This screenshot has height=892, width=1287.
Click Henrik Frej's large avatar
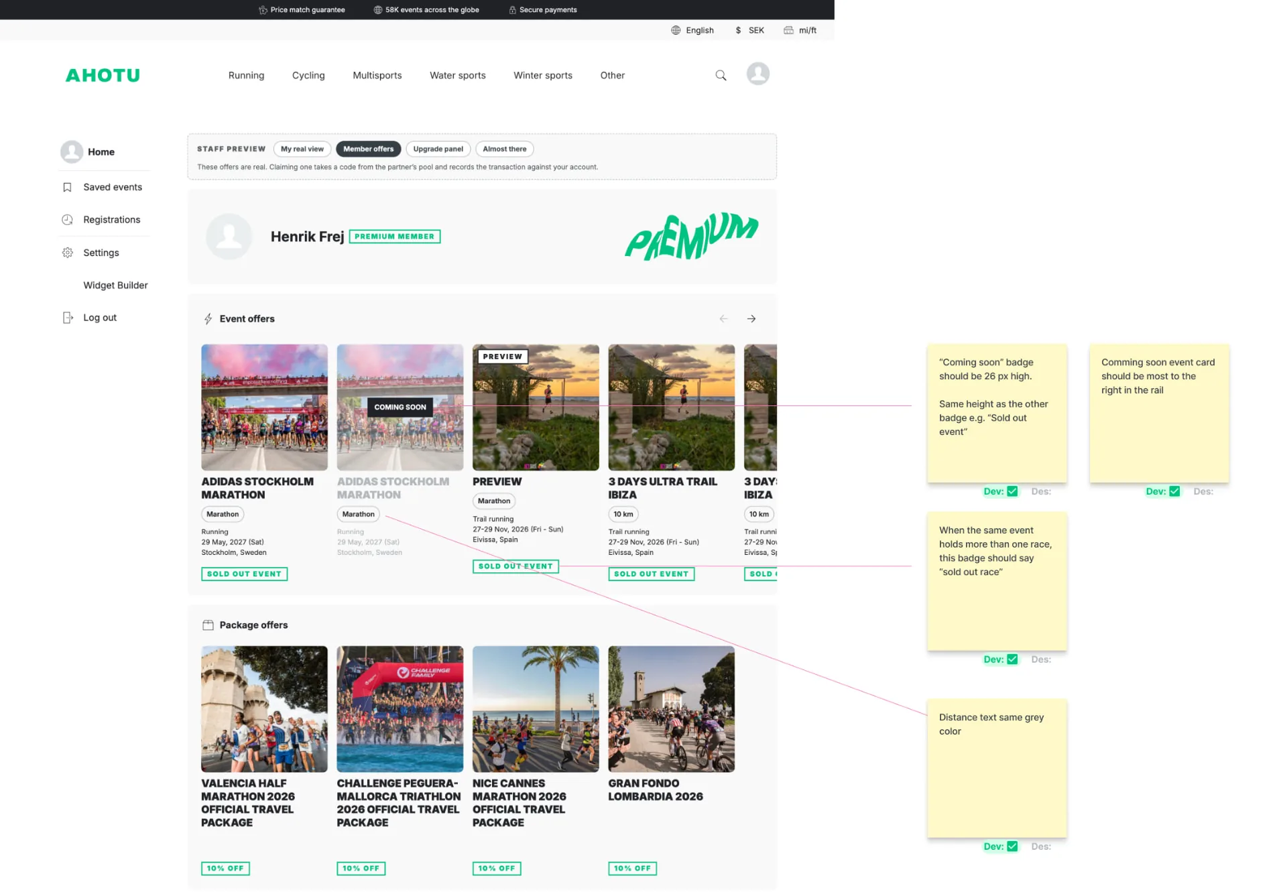point(229,237)
